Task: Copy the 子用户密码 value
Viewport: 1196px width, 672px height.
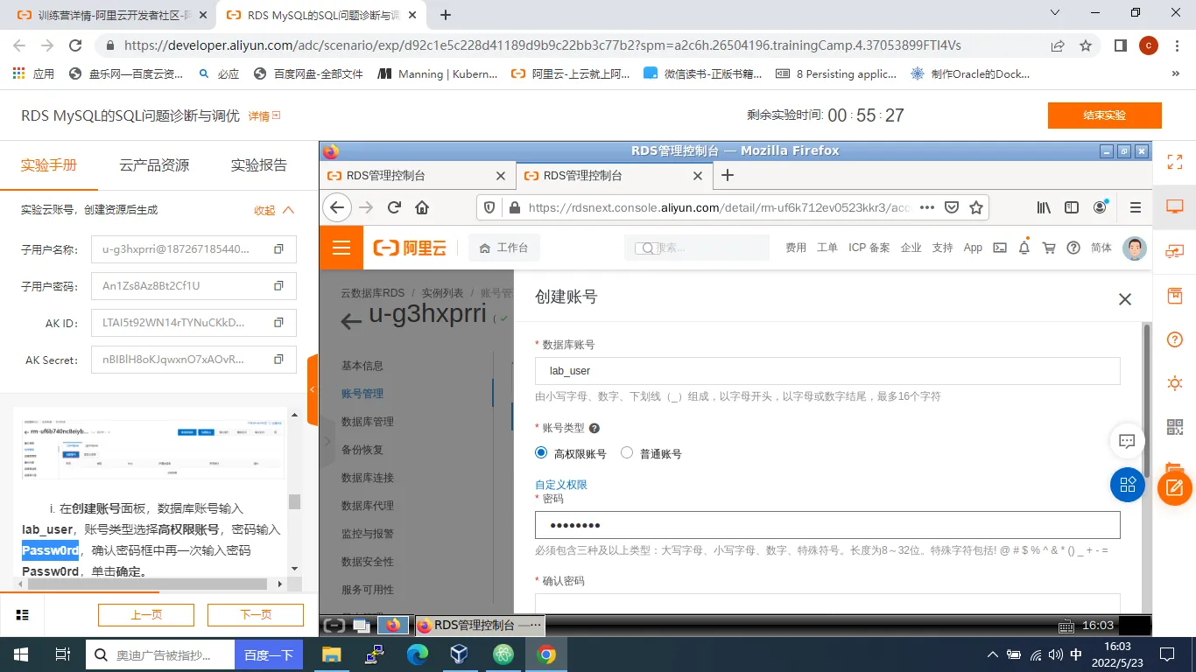Action: [x=278, y=286]
